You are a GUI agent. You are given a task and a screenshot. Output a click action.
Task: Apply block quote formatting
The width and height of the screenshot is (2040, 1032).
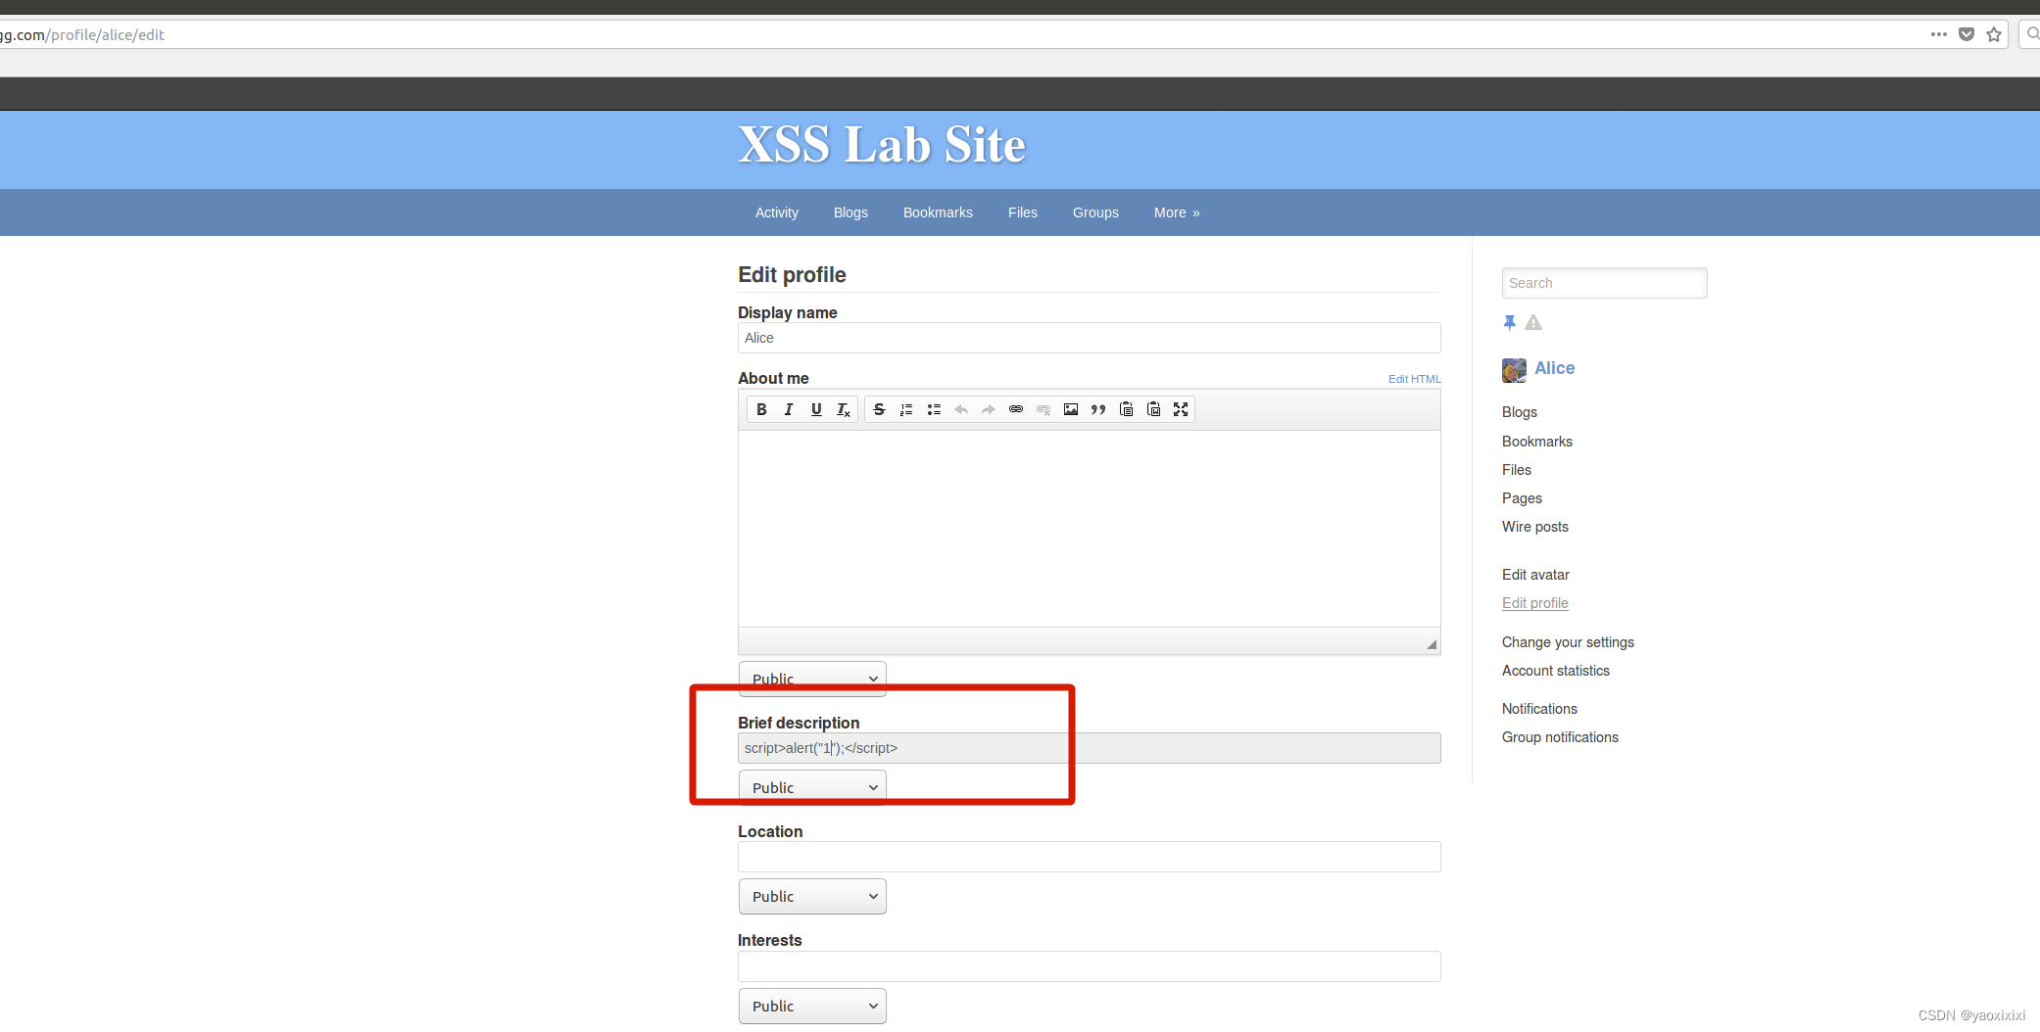pyautogui.click(x=1098, y=409)
